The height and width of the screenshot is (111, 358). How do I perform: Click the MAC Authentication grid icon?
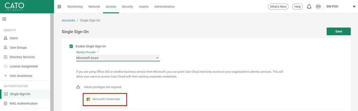5,104
